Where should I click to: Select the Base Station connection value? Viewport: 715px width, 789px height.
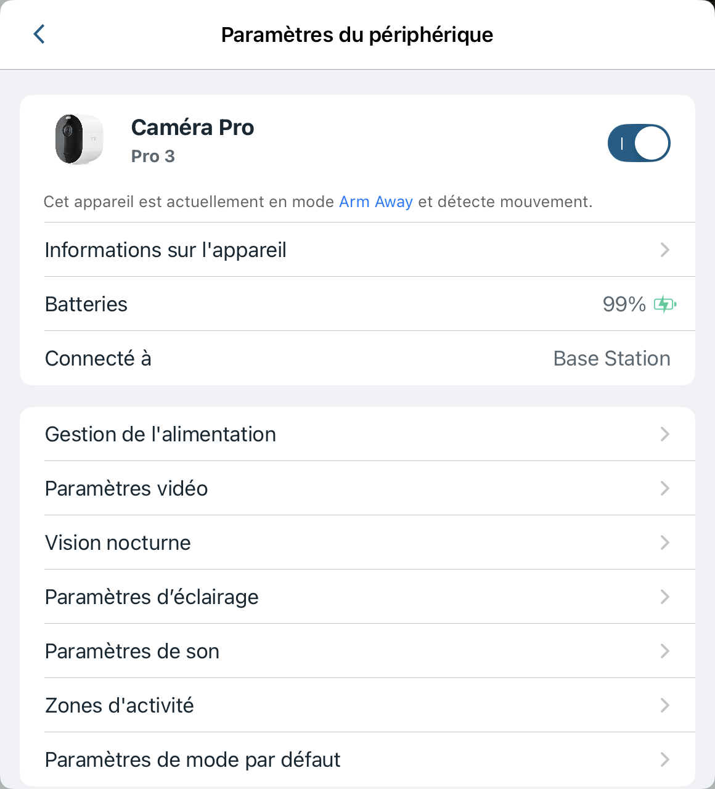click(611, 358)
